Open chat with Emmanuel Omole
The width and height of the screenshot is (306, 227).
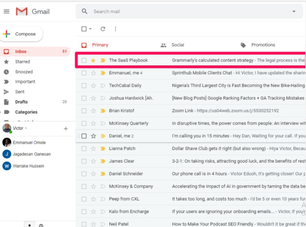point(29,143)
